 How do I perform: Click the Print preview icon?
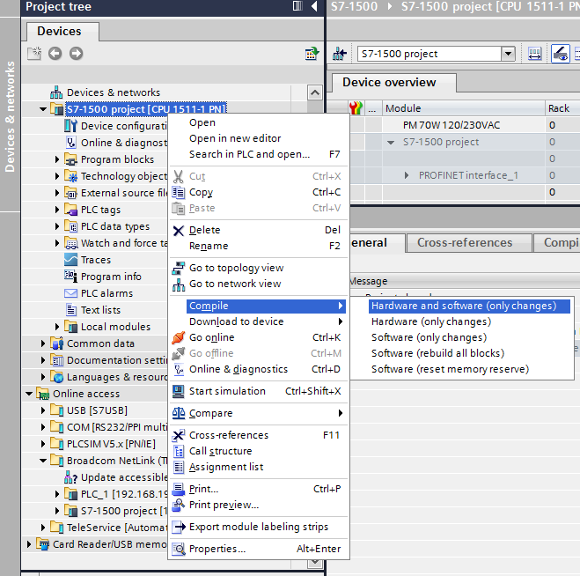(179, 505)
